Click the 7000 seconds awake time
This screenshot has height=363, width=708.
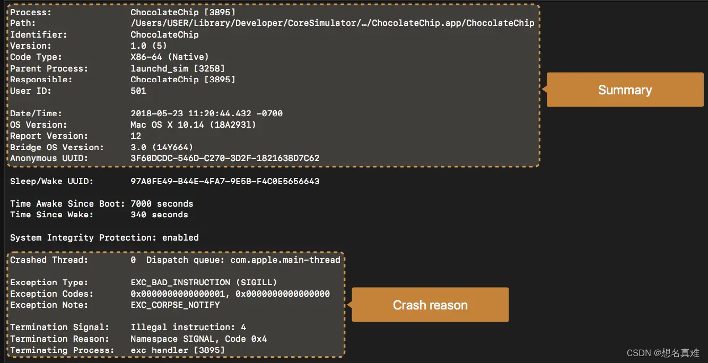coord(162,203)
